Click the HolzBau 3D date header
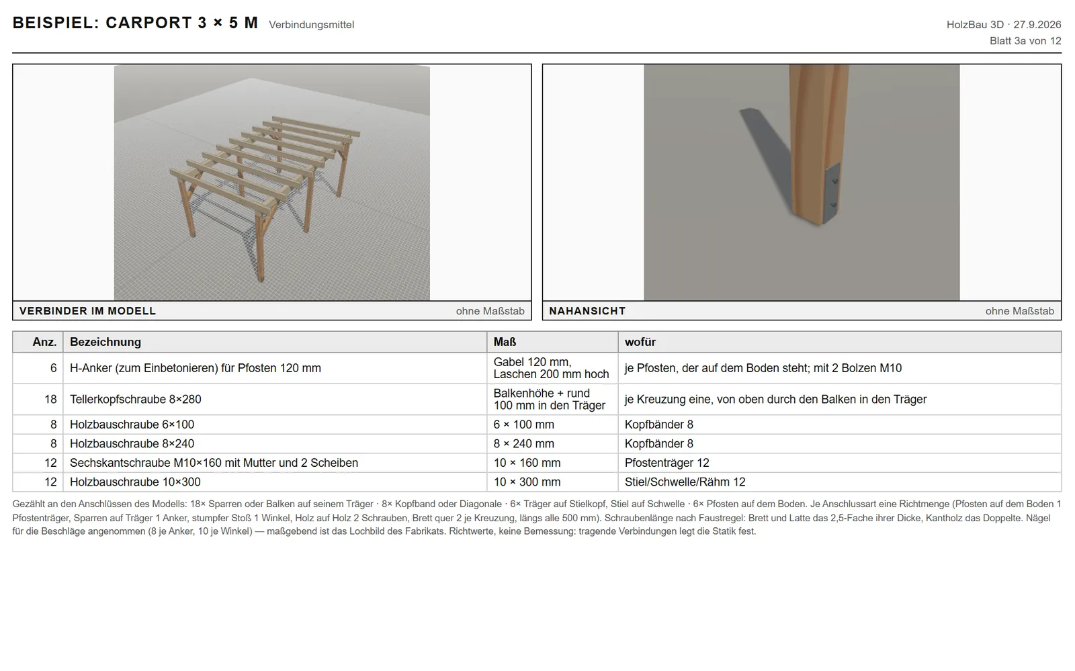The width and height of the screenshot is (1075, 671). [1004, 25]
